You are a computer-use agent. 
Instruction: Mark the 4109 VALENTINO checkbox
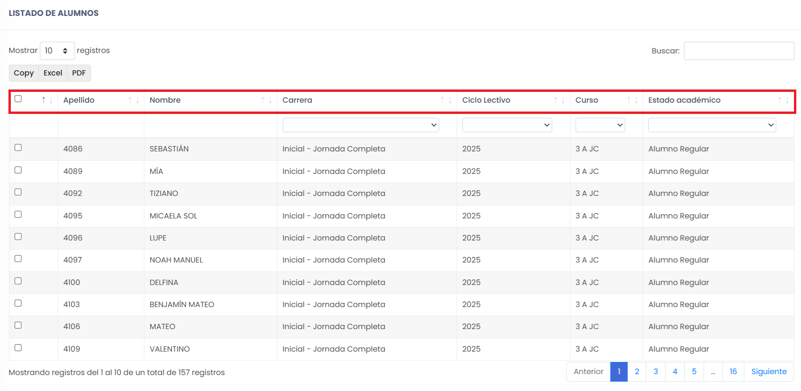[x=18, y=348]
